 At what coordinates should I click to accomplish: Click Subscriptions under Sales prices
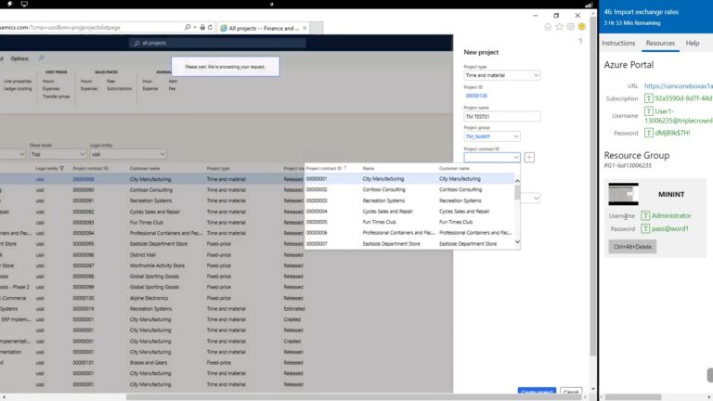[x=119, y=89]
